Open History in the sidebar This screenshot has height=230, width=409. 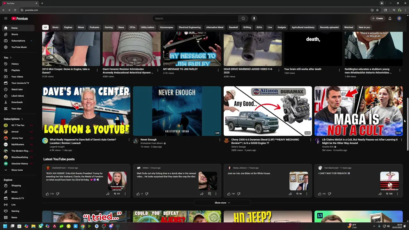pyautogui.click(x=18, y=64)
